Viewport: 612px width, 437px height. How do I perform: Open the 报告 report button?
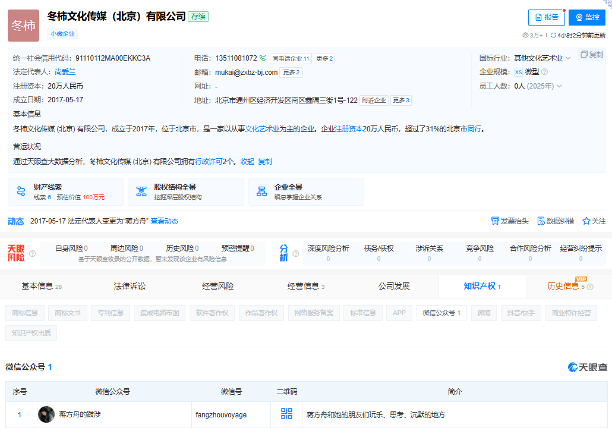click(547, 17)
